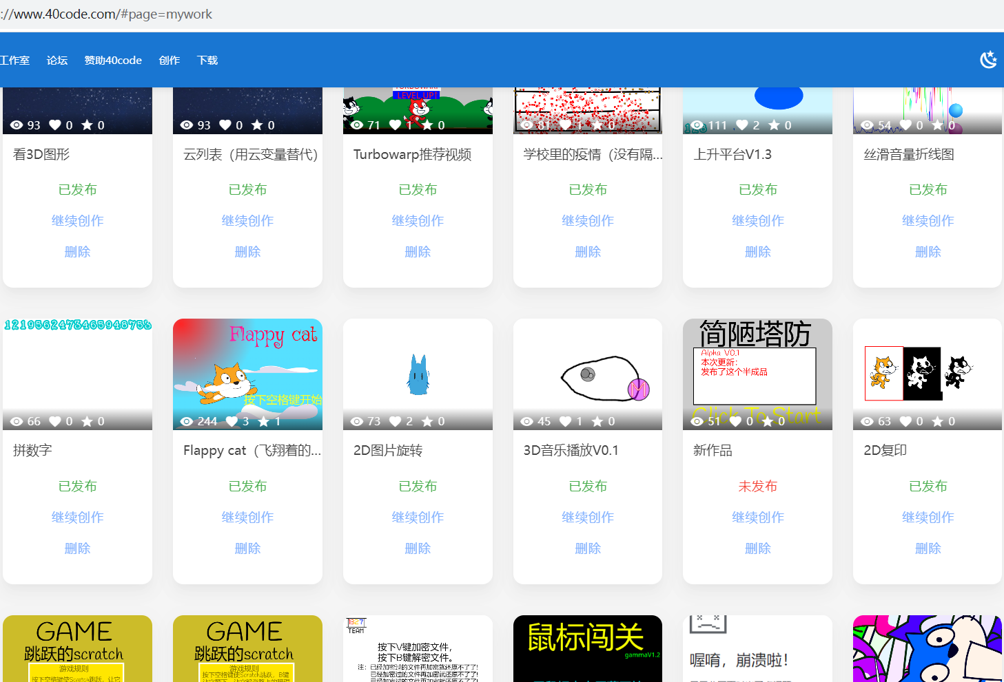The width and height of the screenshot is (1004, 682).
Task: Click the eye icon on the 上升平台V1.3 card
Action: point(697,125)
